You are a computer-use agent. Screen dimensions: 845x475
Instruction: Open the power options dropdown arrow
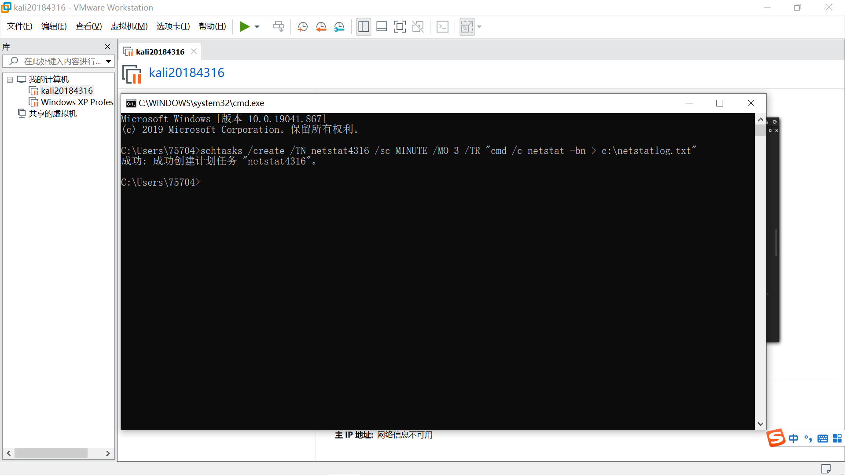click(257, 27)
